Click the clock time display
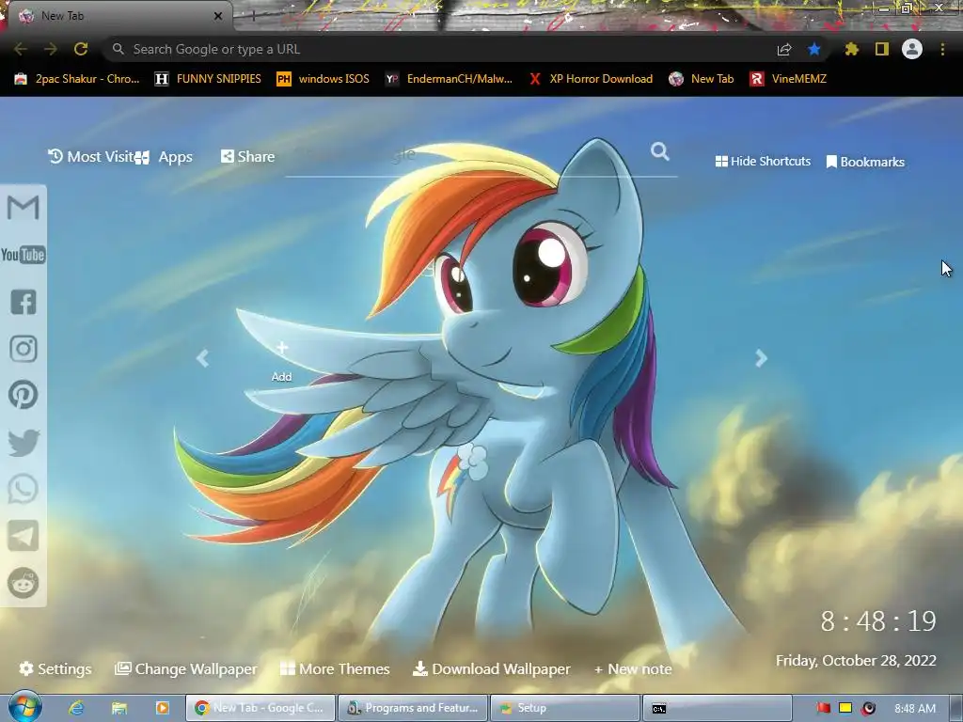963x722 pixels. [878, 621]
